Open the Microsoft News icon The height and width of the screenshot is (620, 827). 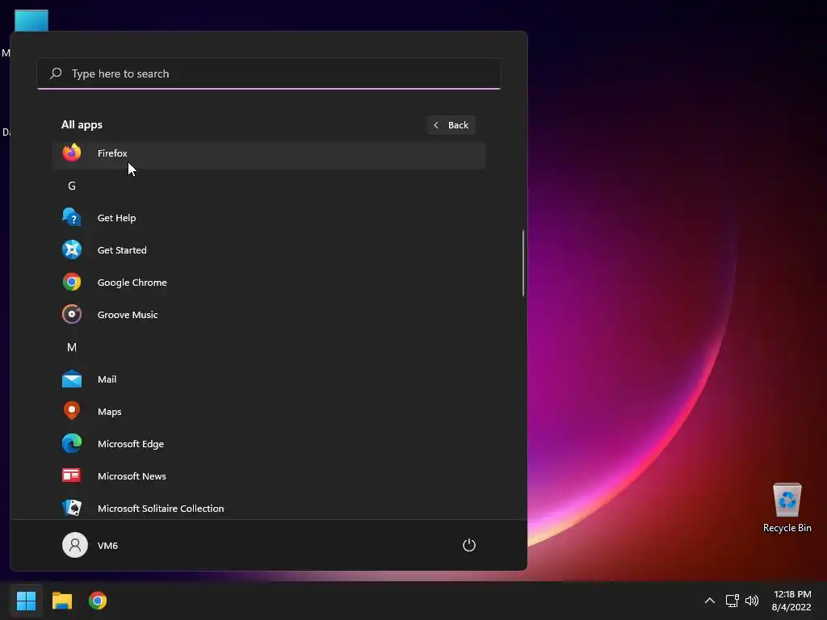pyautogui.click(x=72, y=475)
